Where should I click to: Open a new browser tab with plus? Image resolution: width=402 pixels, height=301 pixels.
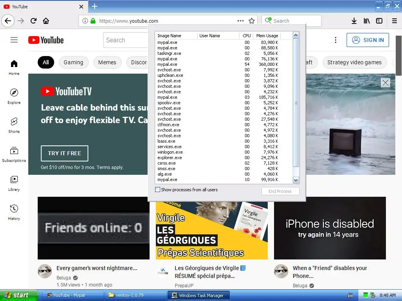click(x=95, y=6)
